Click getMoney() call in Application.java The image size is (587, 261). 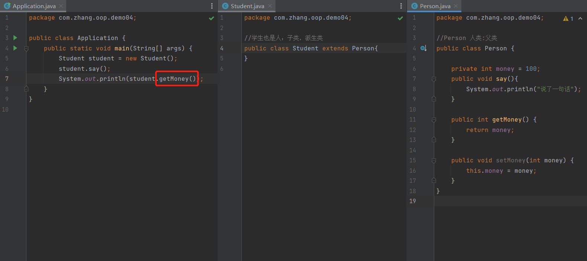177,79
